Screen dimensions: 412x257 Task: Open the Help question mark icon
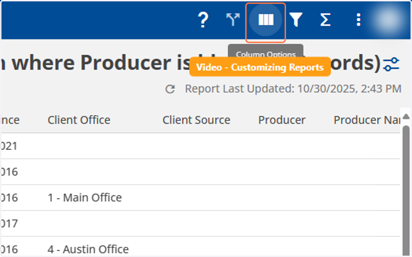[203, 20]
